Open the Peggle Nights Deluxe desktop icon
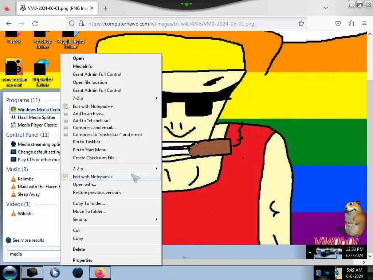This screenshot has width=373, height=280. point(71,40)
